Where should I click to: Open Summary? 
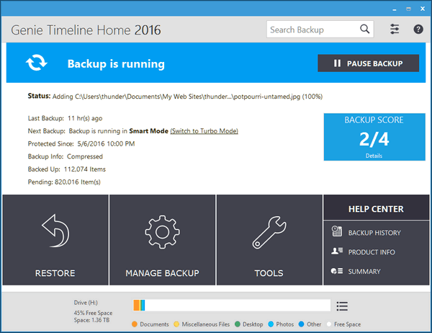pos(364,272)
